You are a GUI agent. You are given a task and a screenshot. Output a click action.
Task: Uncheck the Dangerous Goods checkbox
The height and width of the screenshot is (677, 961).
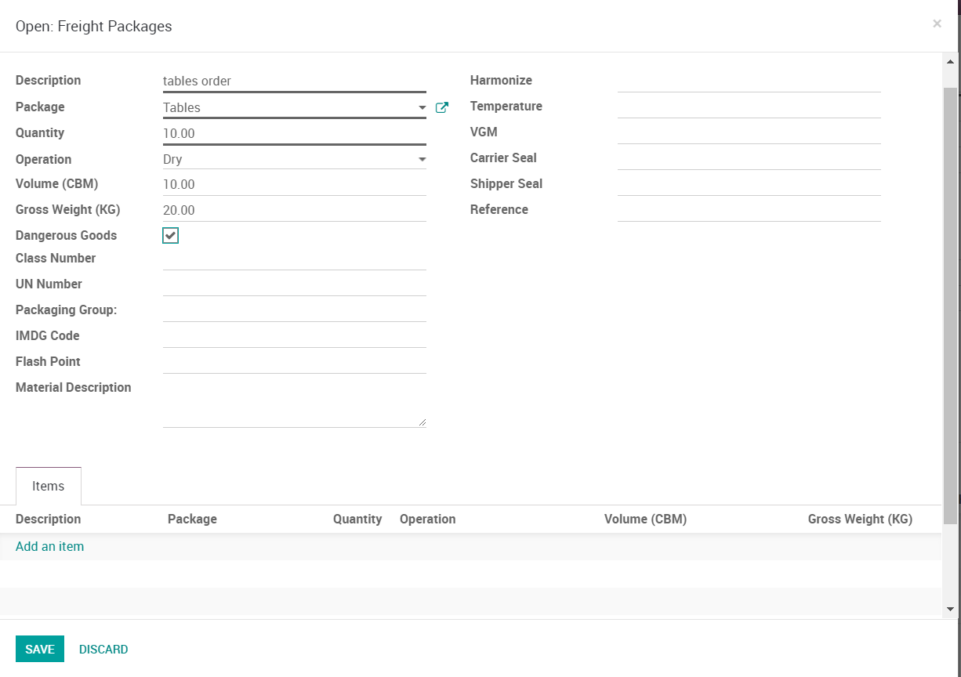click(171, 235)
